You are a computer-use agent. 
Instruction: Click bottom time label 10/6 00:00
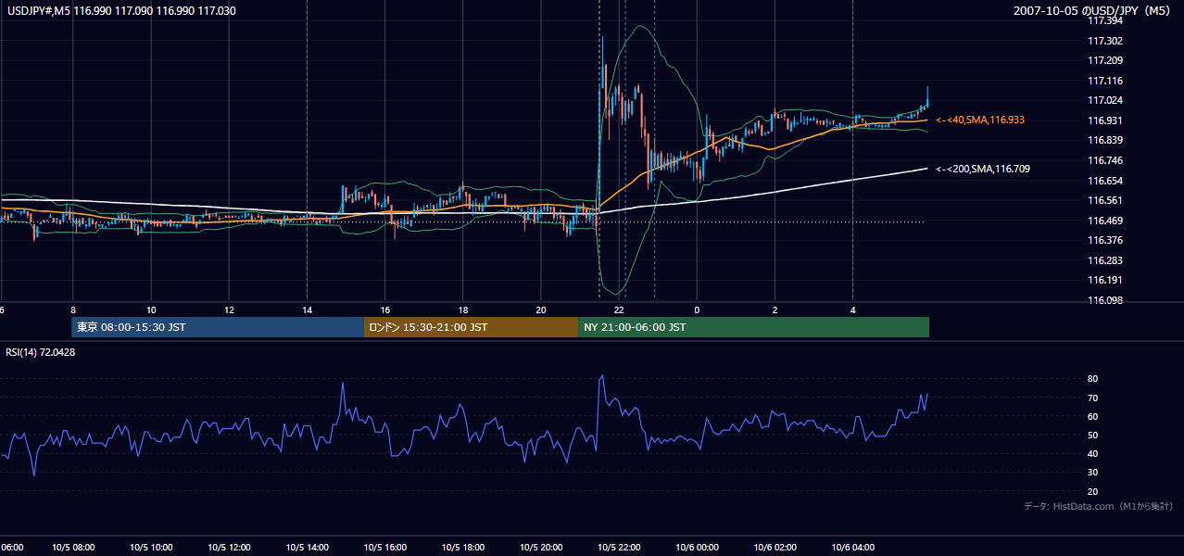(x=697, y=548)
